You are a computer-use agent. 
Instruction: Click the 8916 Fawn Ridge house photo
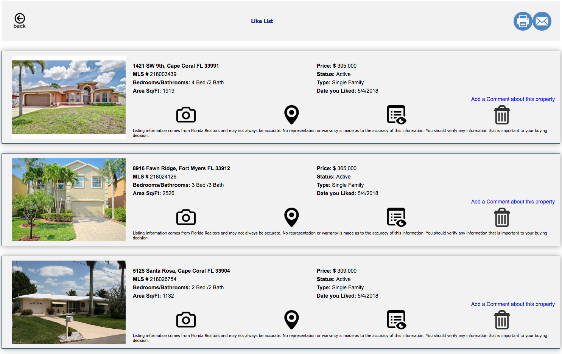(x=69, y=200)
